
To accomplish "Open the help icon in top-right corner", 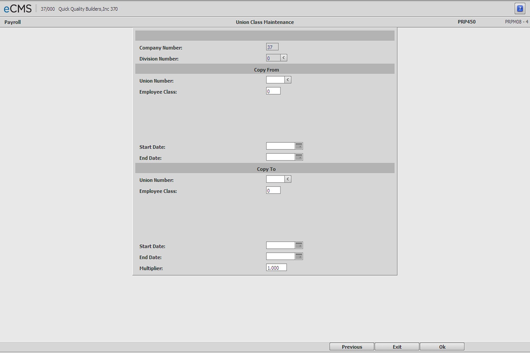I will coord(520,9).
